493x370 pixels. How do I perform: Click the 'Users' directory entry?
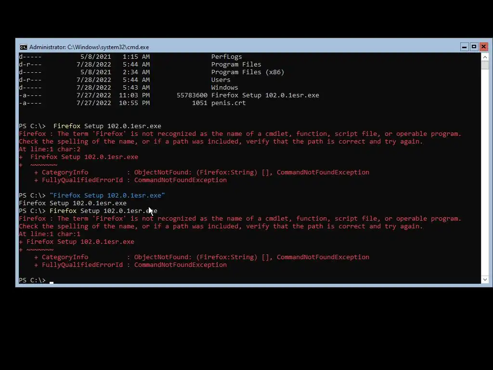tap(221, 79)
